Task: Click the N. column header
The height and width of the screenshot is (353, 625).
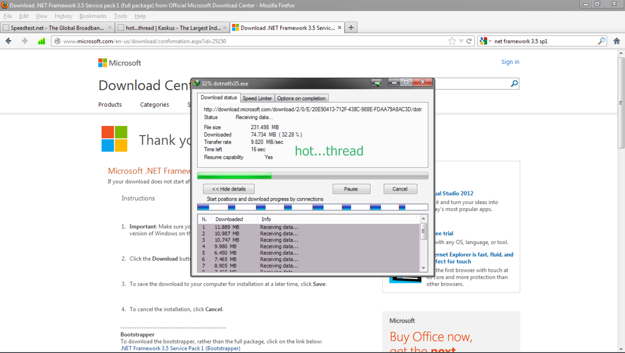Action: [204, 219]
